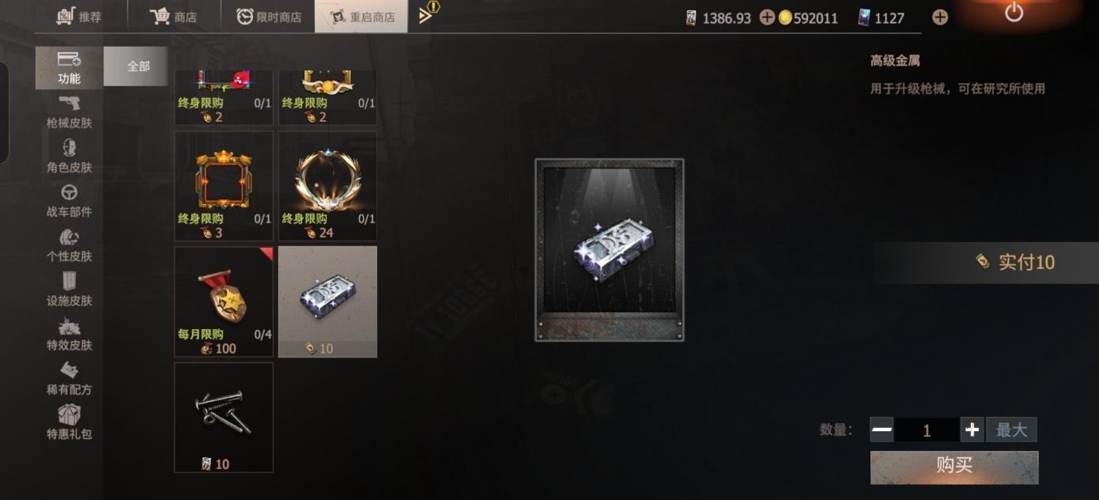
Task: Open the 设施皮肤 facility skin category
Action: click(69, 290)
